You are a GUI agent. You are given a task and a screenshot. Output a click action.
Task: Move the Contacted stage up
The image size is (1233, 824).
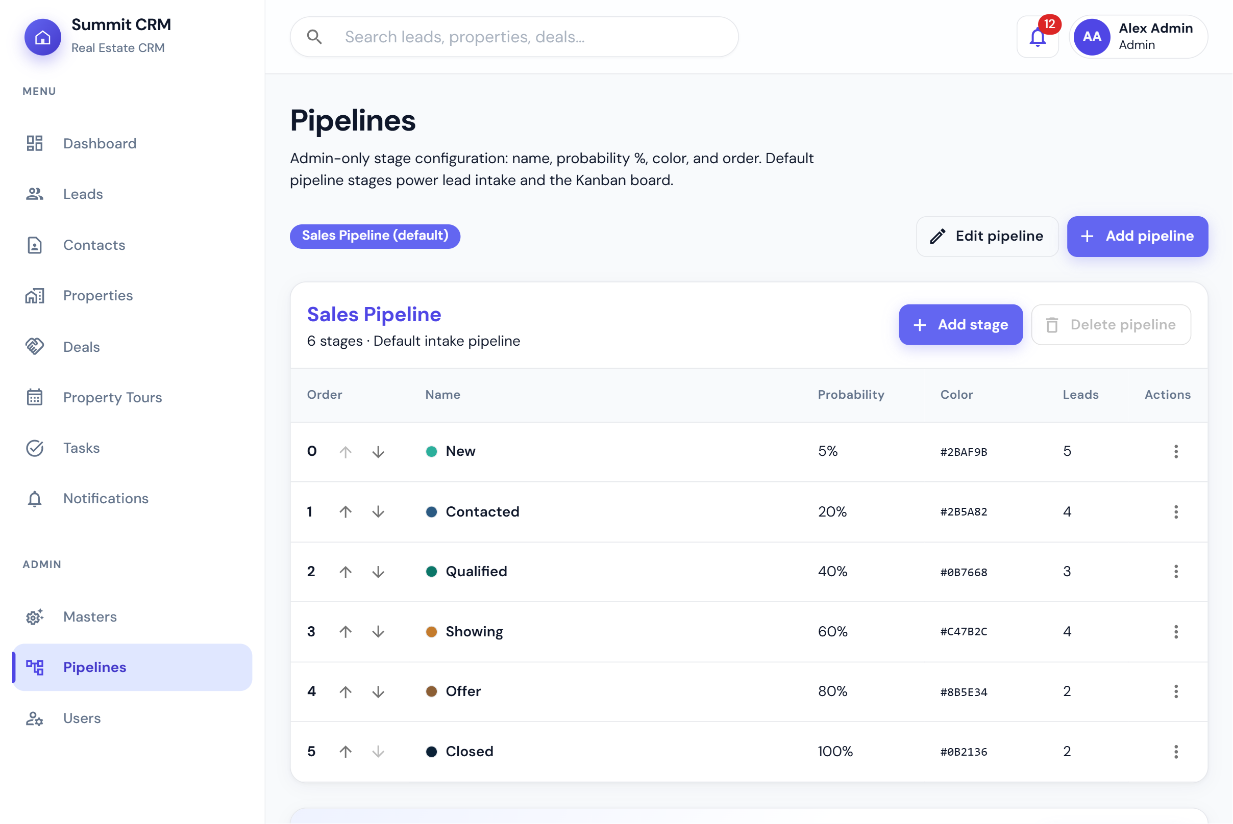(x=346, y=512)
